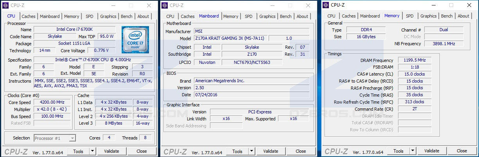
Task: Select CPU tab in middle window
Action: point(170,16)
